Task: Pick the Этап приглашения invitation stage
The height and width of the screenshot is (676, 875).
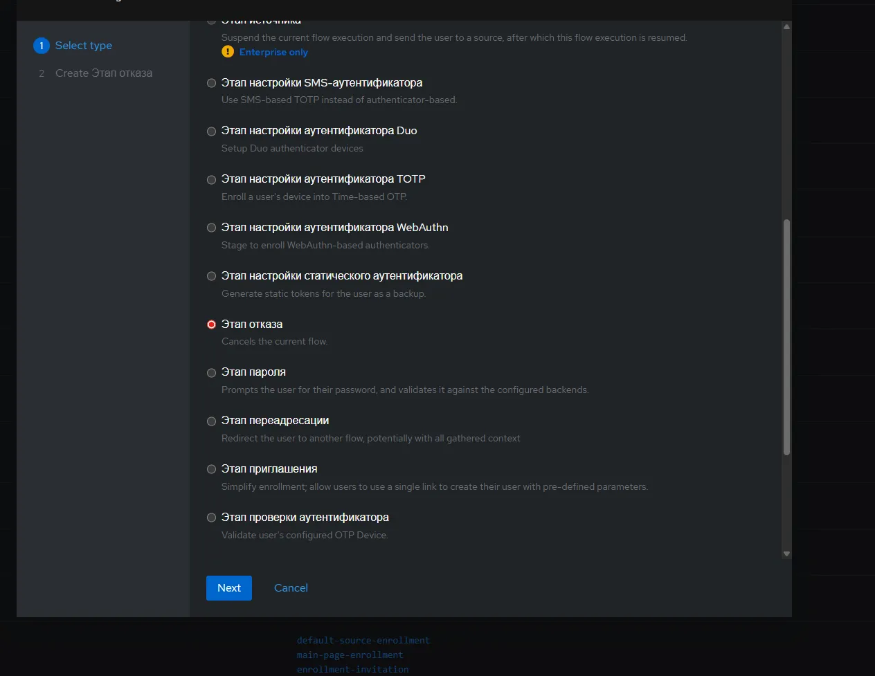Action: point(212,469)
